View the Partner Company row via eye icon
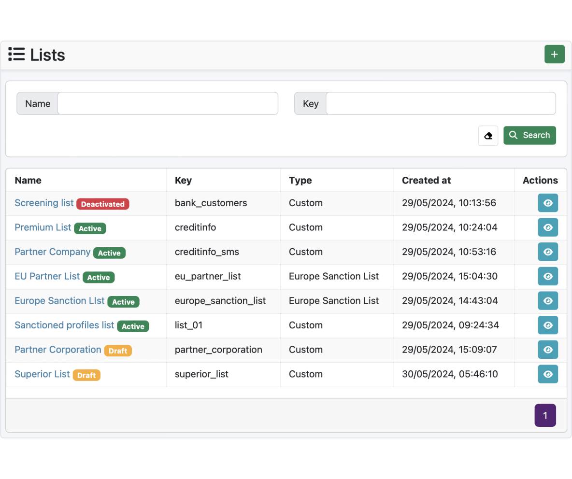The image size is (572, 479). point(547,252)
